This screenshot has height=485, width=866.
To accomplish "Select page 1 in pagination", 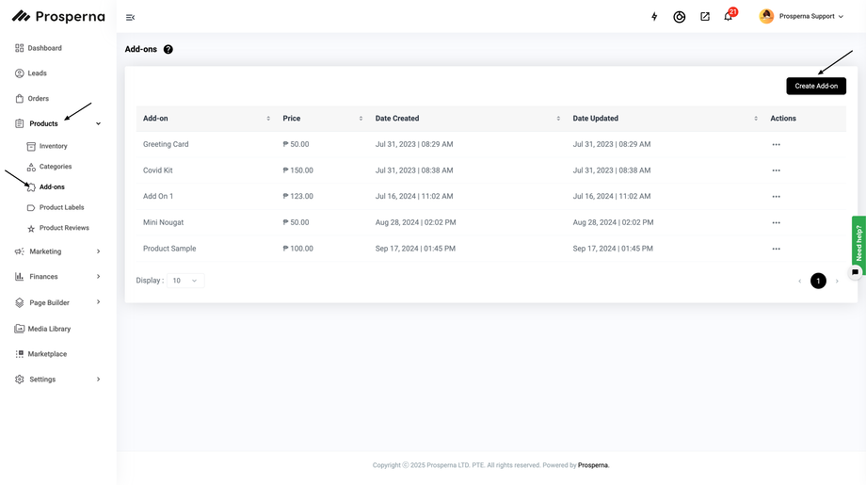I will (x=818, y=281).
